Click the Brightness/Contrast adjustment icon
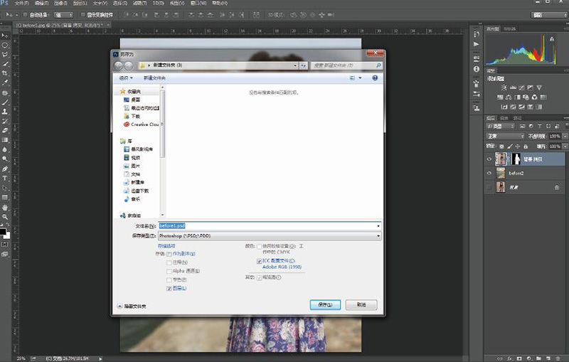Screen dimensions: 569x362 pyautogui.click(x=503, y=87)
